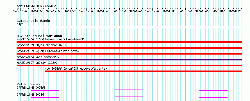The height and width of the screenshot is (101, 250).
Task: Select the 11p13 band label
Action: (21, 24)
